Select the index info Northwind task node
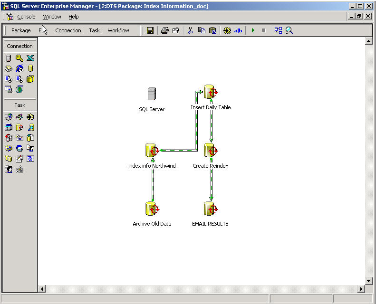Screen dimensions: 376x304 tap(152, 150)
